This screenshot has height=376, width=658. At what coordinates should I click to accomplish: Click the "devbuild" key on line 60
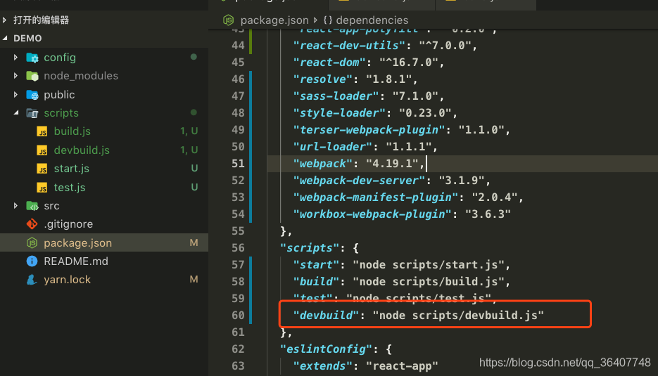click(326, 316)
